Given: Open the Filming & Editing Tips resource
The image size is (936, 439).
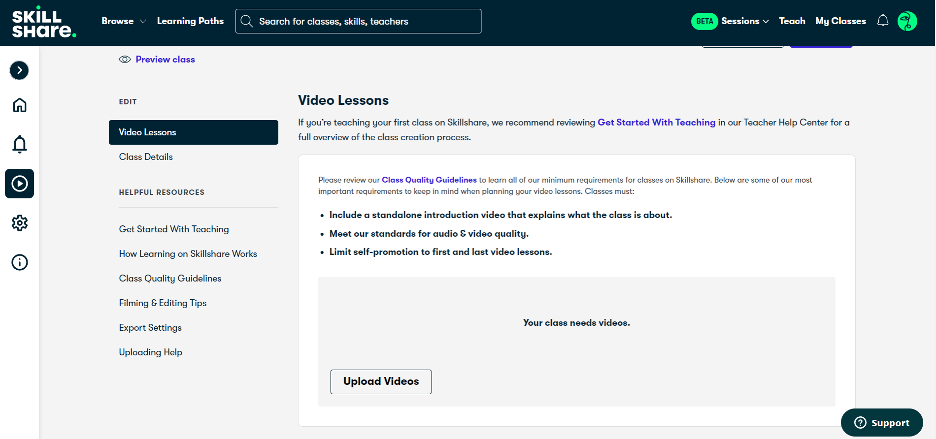Looking at the screenshot, I should [163, 303].
